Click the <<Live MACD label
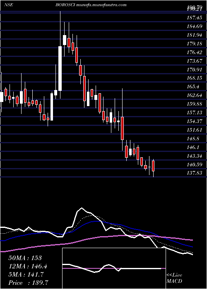 pyautogui.click(x=174, y=278)
